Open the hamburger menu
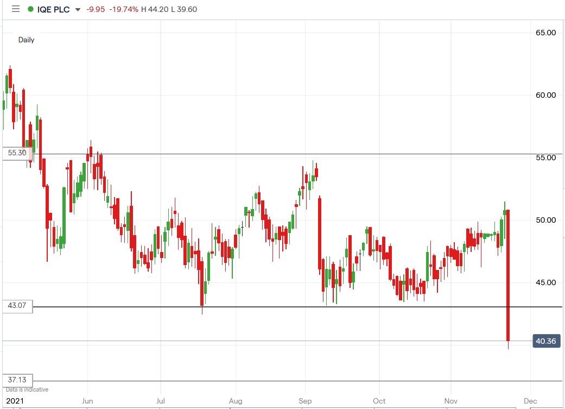 pos(15,9)
